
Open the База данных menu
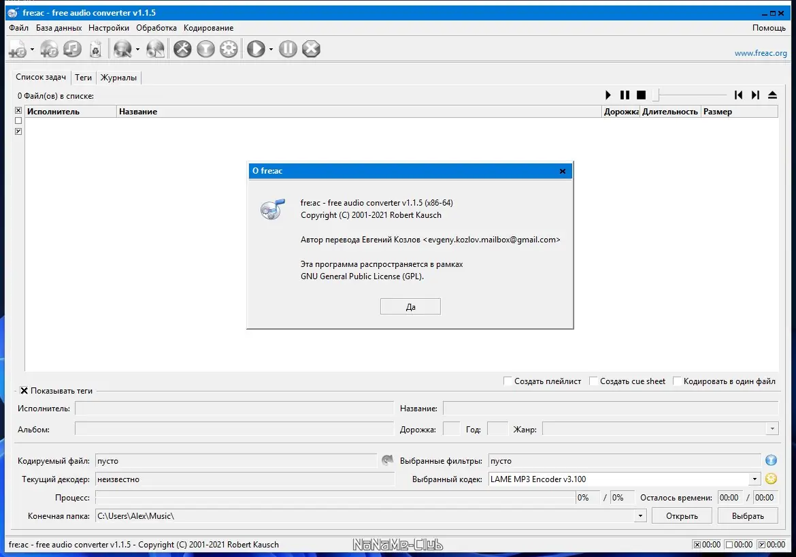coord(59,28)
